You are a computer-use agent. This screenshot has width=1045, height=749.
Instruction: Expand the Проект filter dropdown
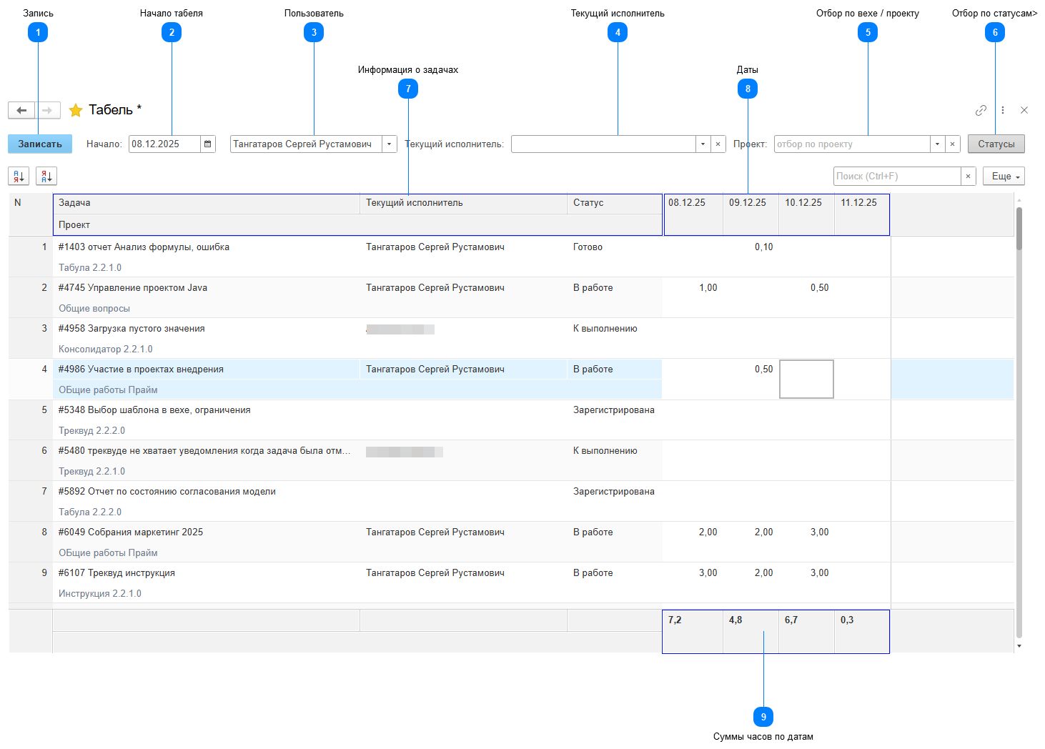(937, 144)
